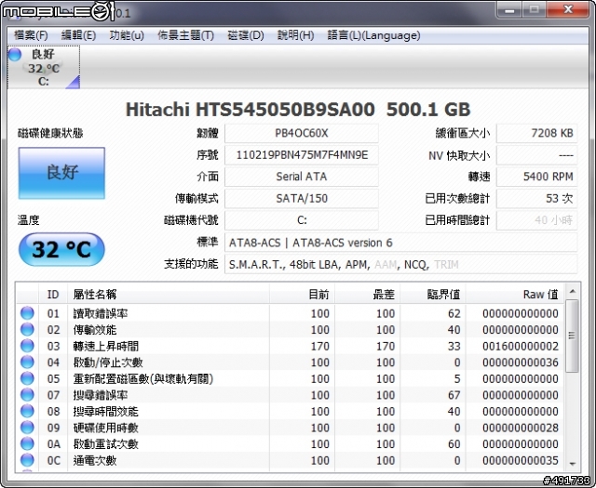Click the serial number field 110219PBN475M7F4MN9E

pyautogui.click(x=302, y=155)
